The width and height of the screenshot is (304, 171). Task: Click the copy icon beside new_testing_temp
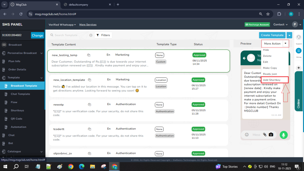89,55
